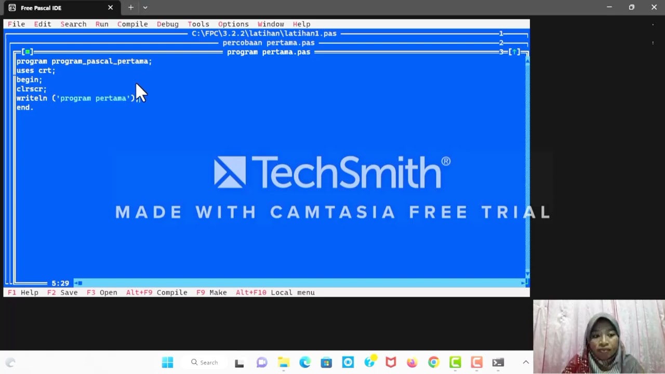The height and width of the screenshot is (374, 665).
Task: Click line 'program program_pascal_pertama;'
Action: click(84, 61)
